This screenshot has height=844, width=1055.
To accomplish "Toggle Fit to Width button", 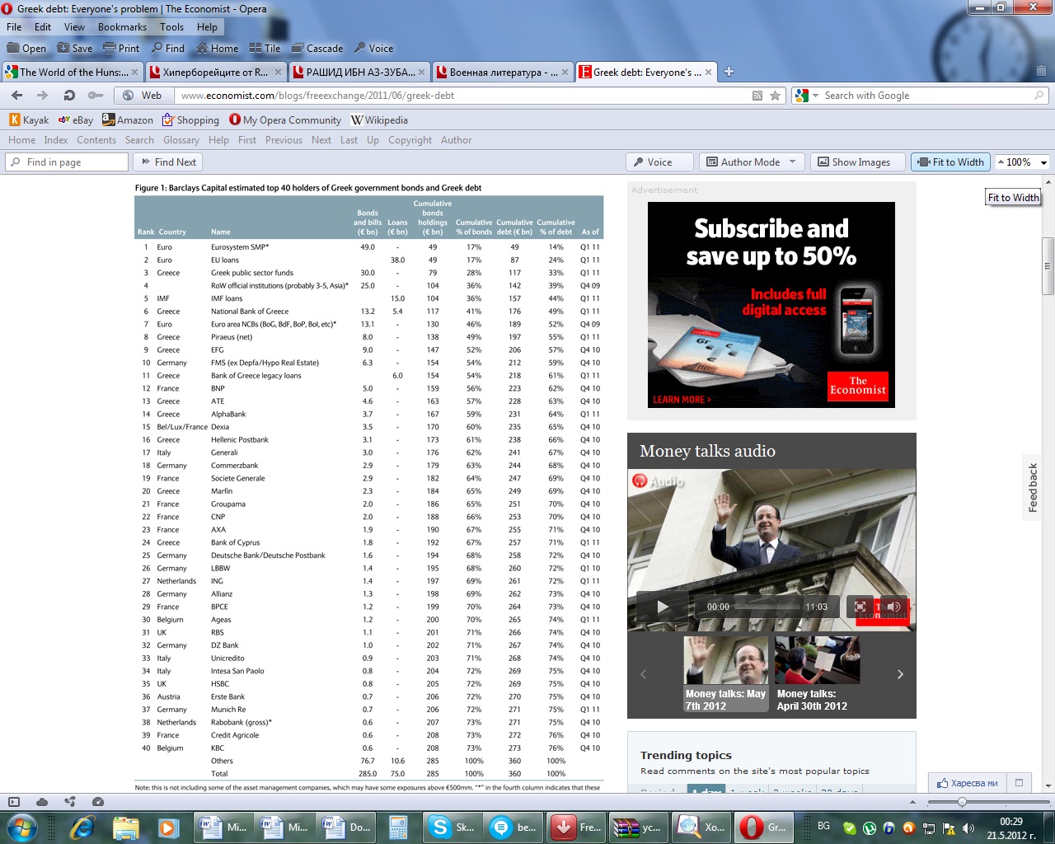I will (x=950, y=162).
